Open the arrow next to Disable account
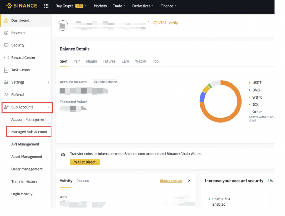 [189, 181]
